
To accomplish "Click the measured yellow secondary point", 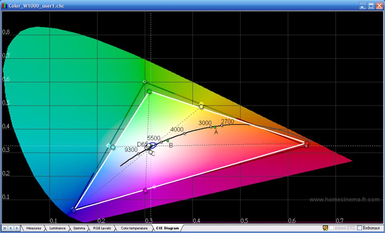I will pyautogui.click(x=201, y=106).
